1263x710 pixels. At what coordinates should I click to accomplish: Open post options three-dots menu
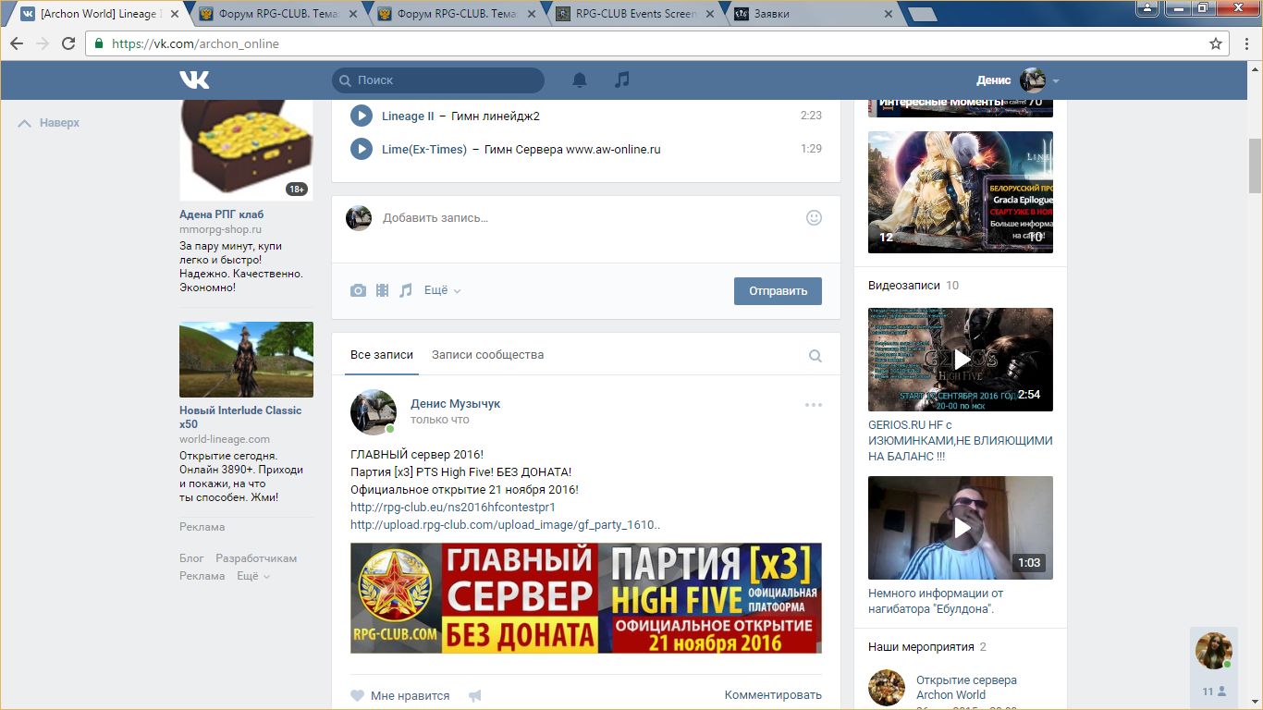click(814, 405)
